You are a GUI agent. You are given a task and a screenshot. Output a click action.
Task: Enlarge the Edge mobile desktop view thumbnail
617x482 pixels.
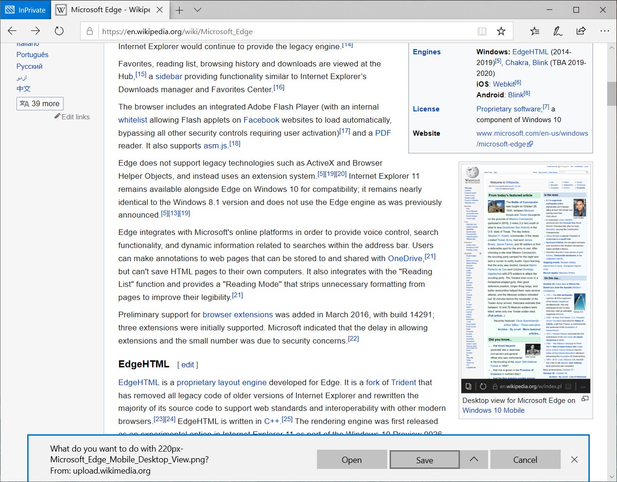[x=525, y=278]
